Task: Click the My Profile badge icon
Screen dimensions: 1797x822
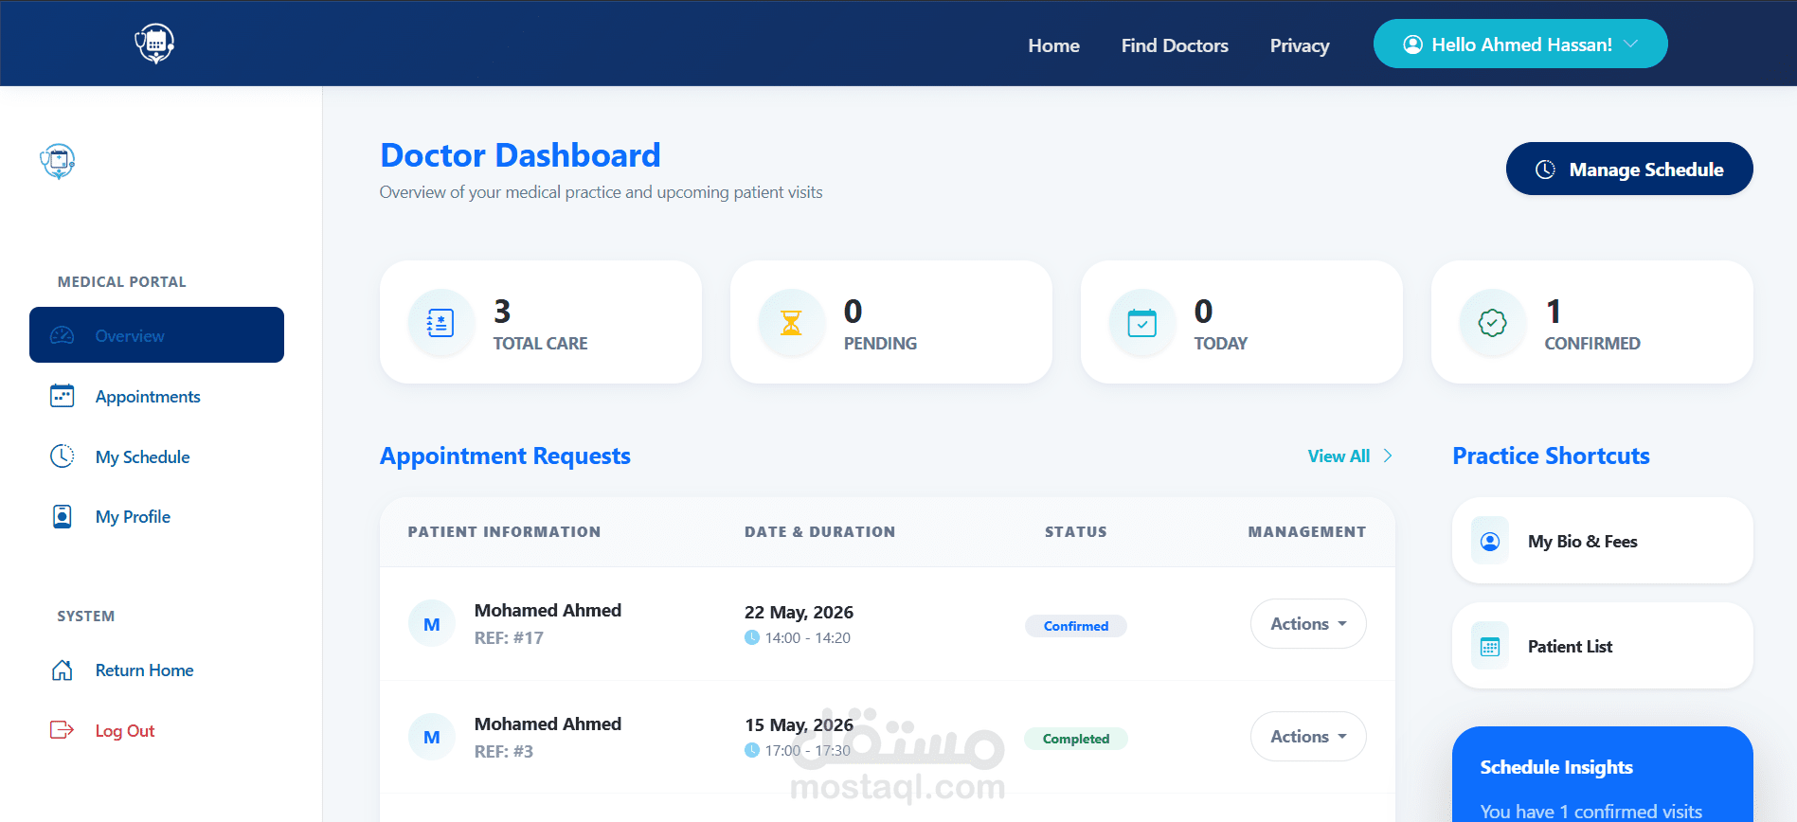Action: coord(62,516)
